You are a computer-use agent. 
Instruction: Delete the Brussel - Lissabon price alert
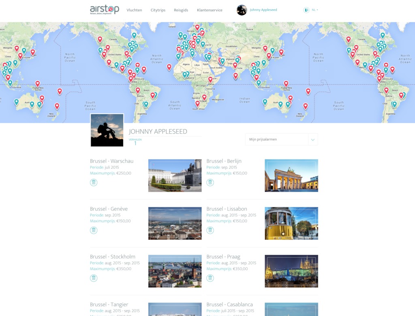click(x=210, y=230)
